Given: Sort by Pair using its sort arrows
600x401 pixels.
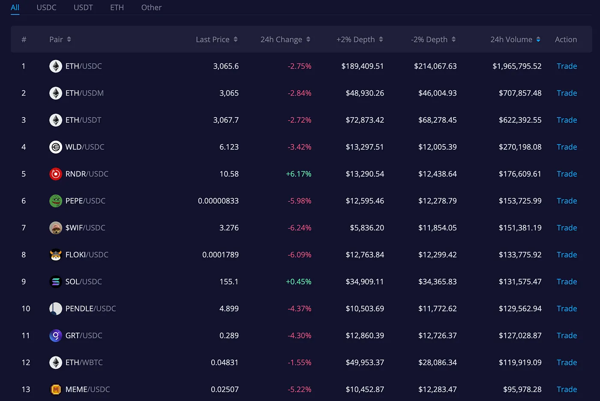Looking at the screenshot, I should (x=69, y=39).
